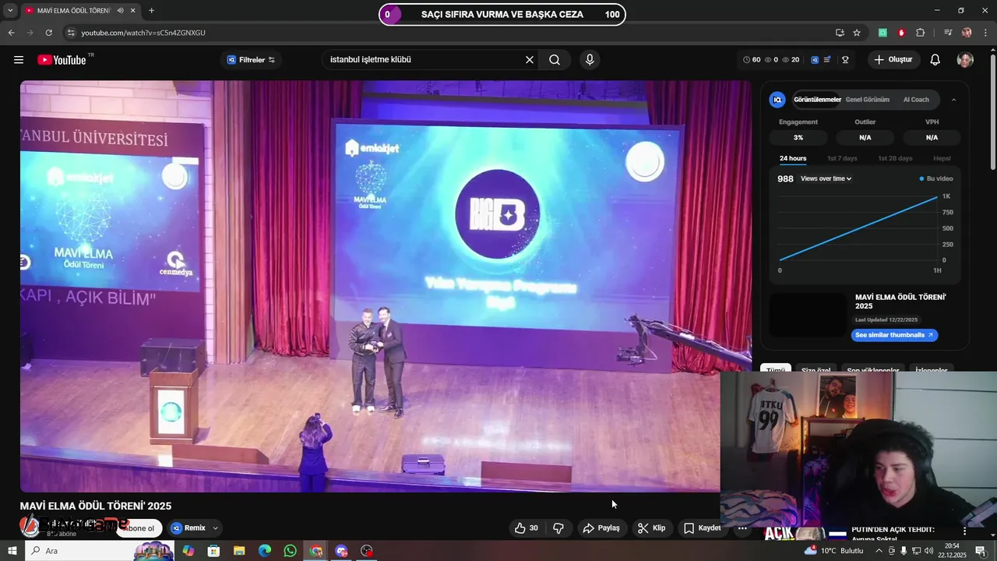The width and height of the screenshot is (997, 561).
Task: Select the 1st 28 days range
Action: (x=895, y=158)
